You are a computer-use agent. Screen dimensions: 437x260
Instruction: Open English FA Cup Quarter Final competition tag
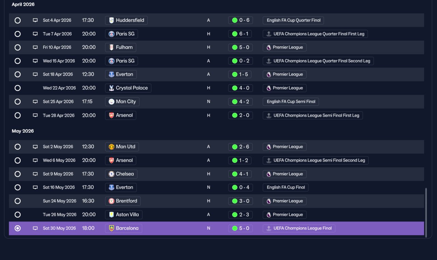293,20
